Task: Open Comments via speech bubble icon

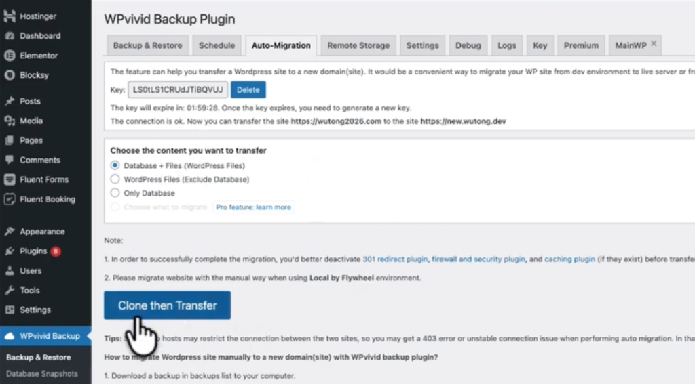Action: pos(10,160)
